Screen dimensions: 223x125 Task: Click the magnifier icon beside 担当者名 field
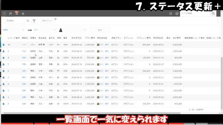pos(28,21)
